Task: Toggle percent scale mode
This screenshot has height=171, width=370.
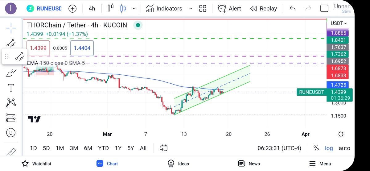Action: pyautogui.click(x=316, y=148)
